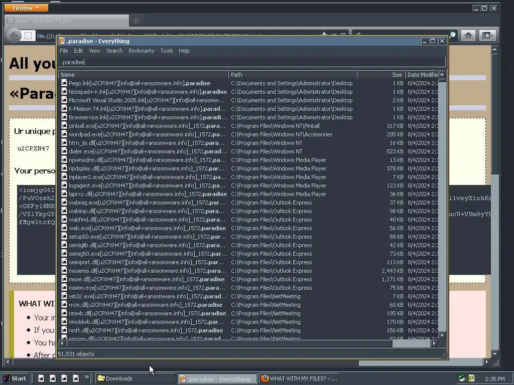The height and width of the screenshot is (385, 514).
Task: Select file icon of Microsoft Visual Studio 2005.lnk entry
Action: pyautogui.click(x=64, y=100)
